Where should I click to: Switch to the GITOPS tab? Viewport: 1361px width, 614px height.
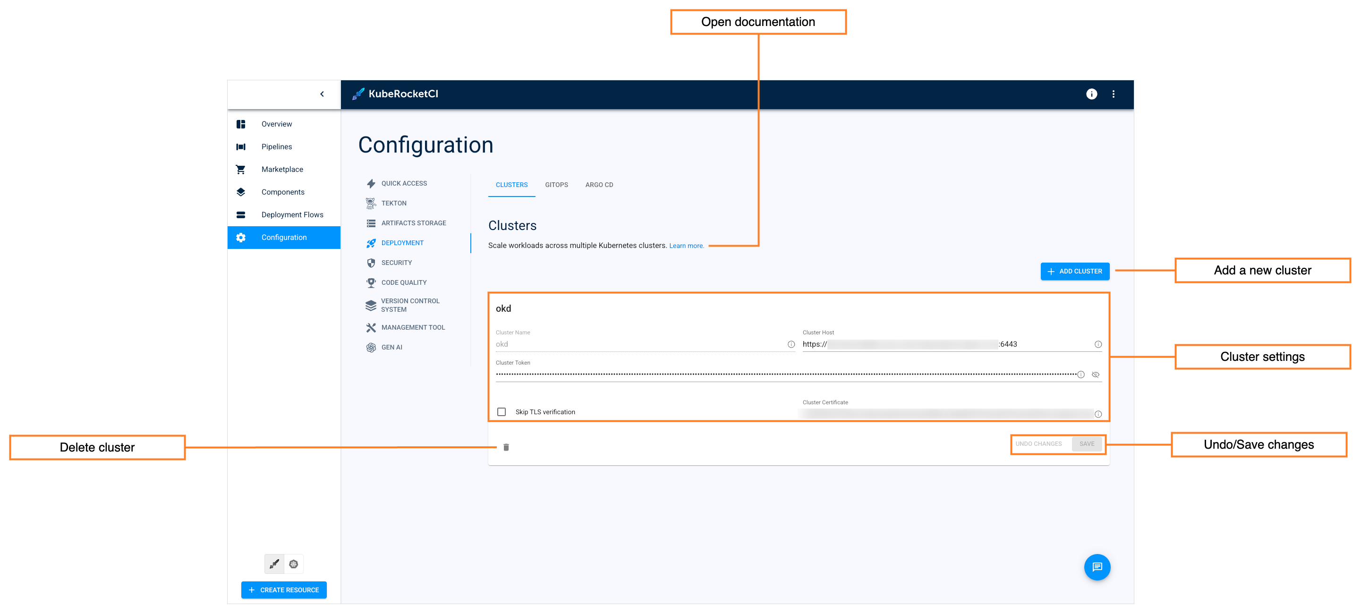pos(556,184)
